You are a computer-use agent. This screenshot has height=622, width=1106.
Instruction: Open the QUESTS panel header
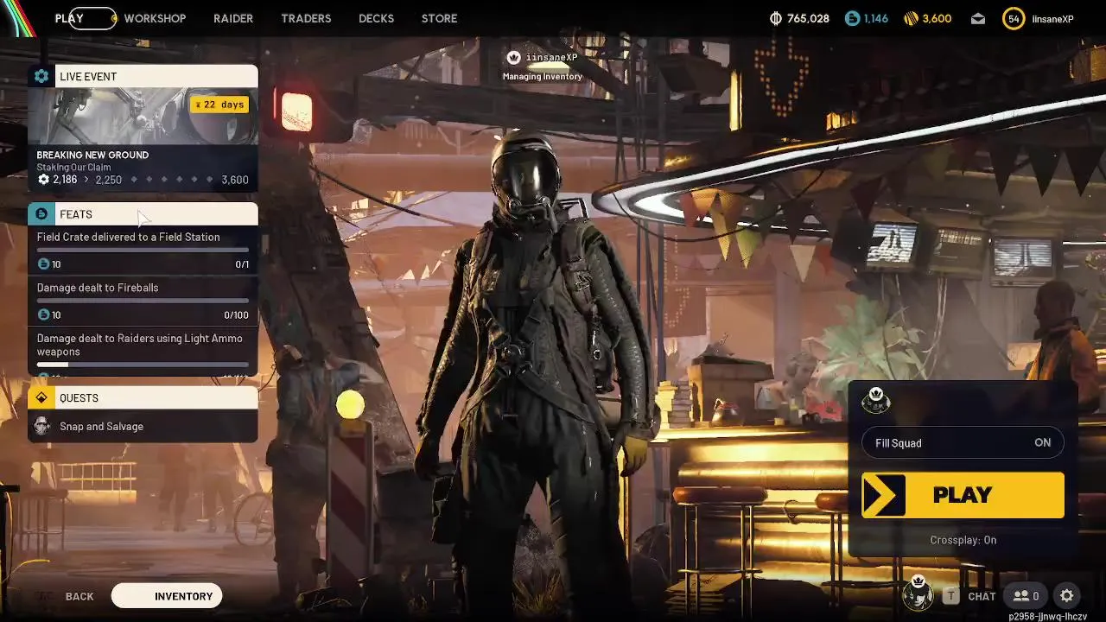(x=143, y=397)
